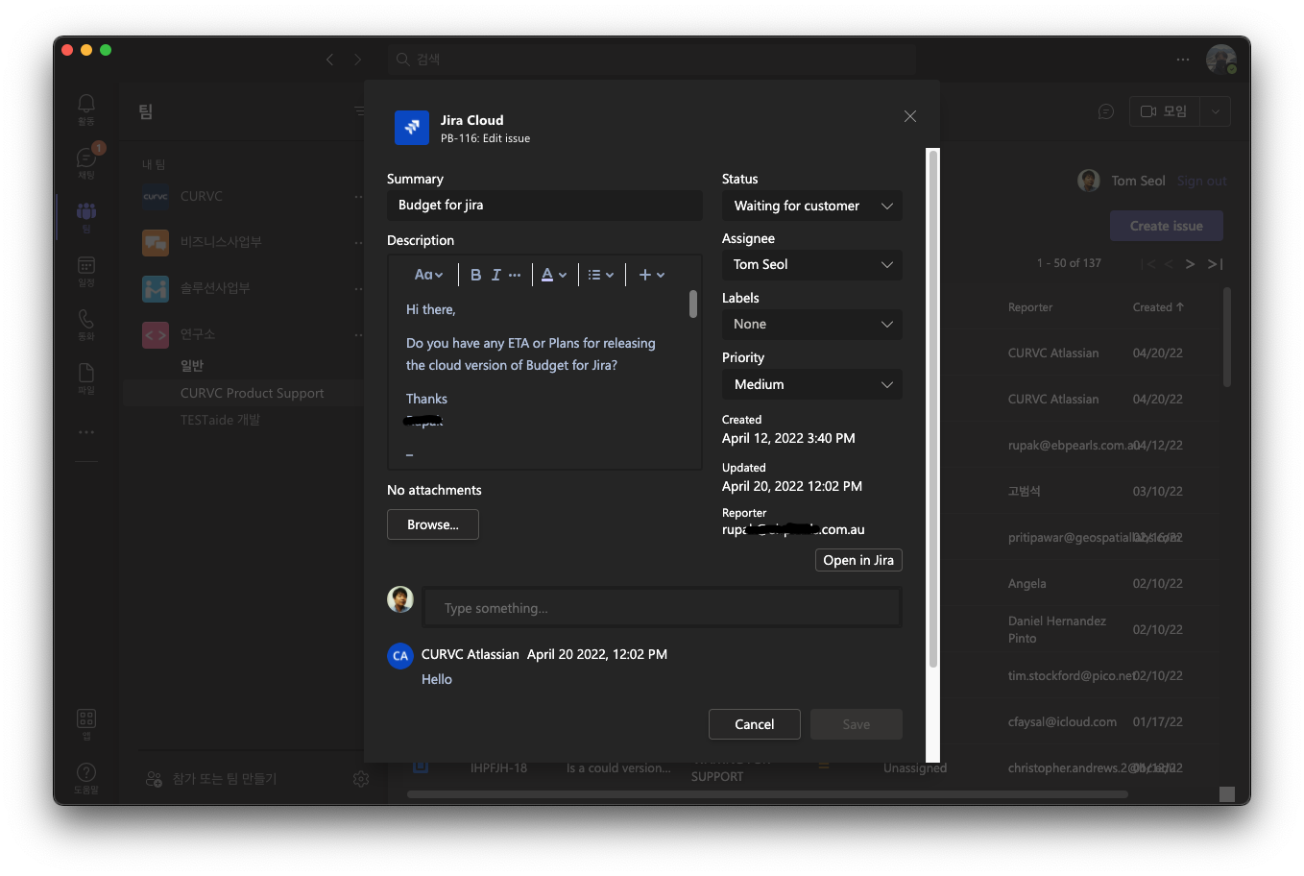Open more formatting options ellipsis in editor
The image size is (1304, 876).
pos(515,275)
